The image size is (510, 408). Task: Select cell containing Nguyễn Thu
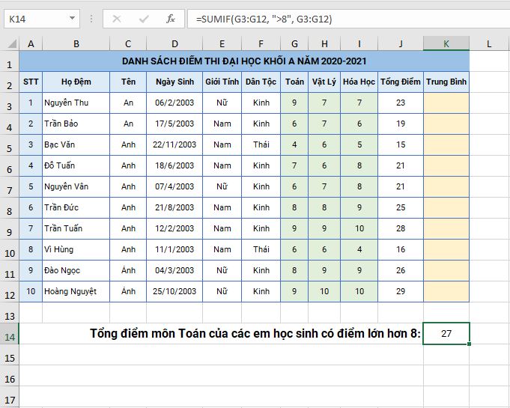(76, 103)
